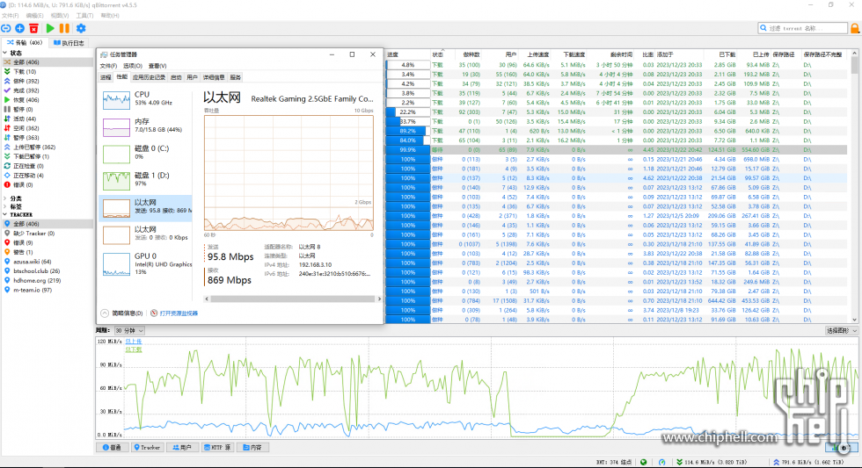Open the 用户 detail tab button
The image size is (862, 468).
pyautogui.click(x=182, y=448)
